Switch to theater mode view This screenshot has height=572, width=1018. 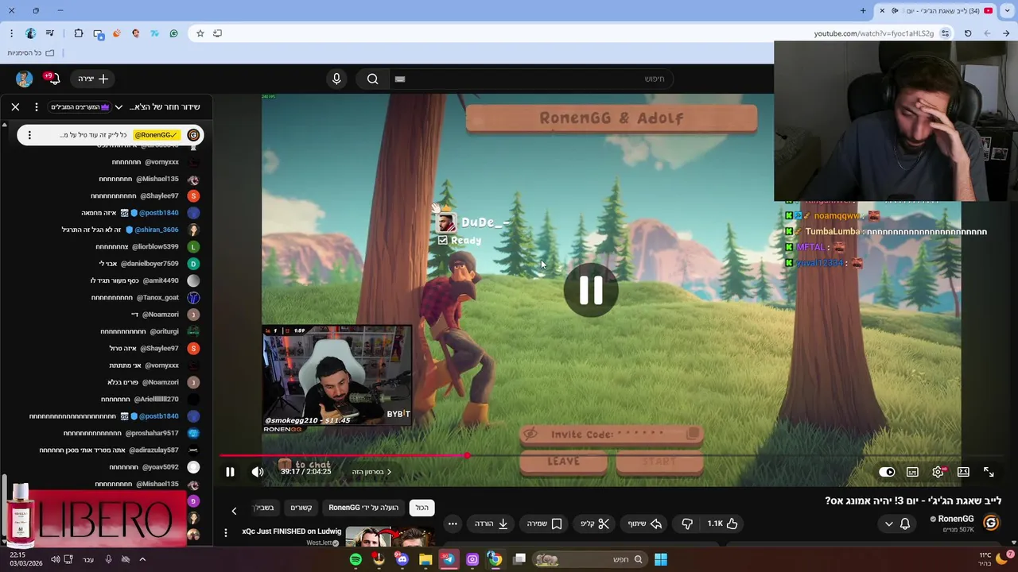click(x=963, y=472)
